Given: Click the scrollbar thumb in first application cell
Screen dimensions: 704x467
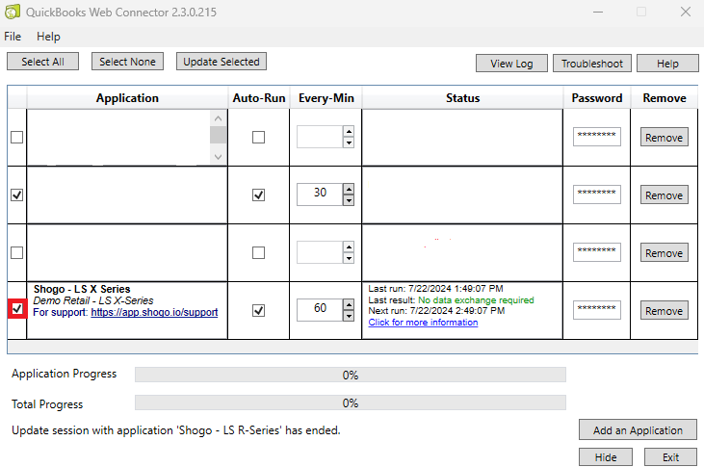Looking at the screenshot, I should [x=219, y=135].
